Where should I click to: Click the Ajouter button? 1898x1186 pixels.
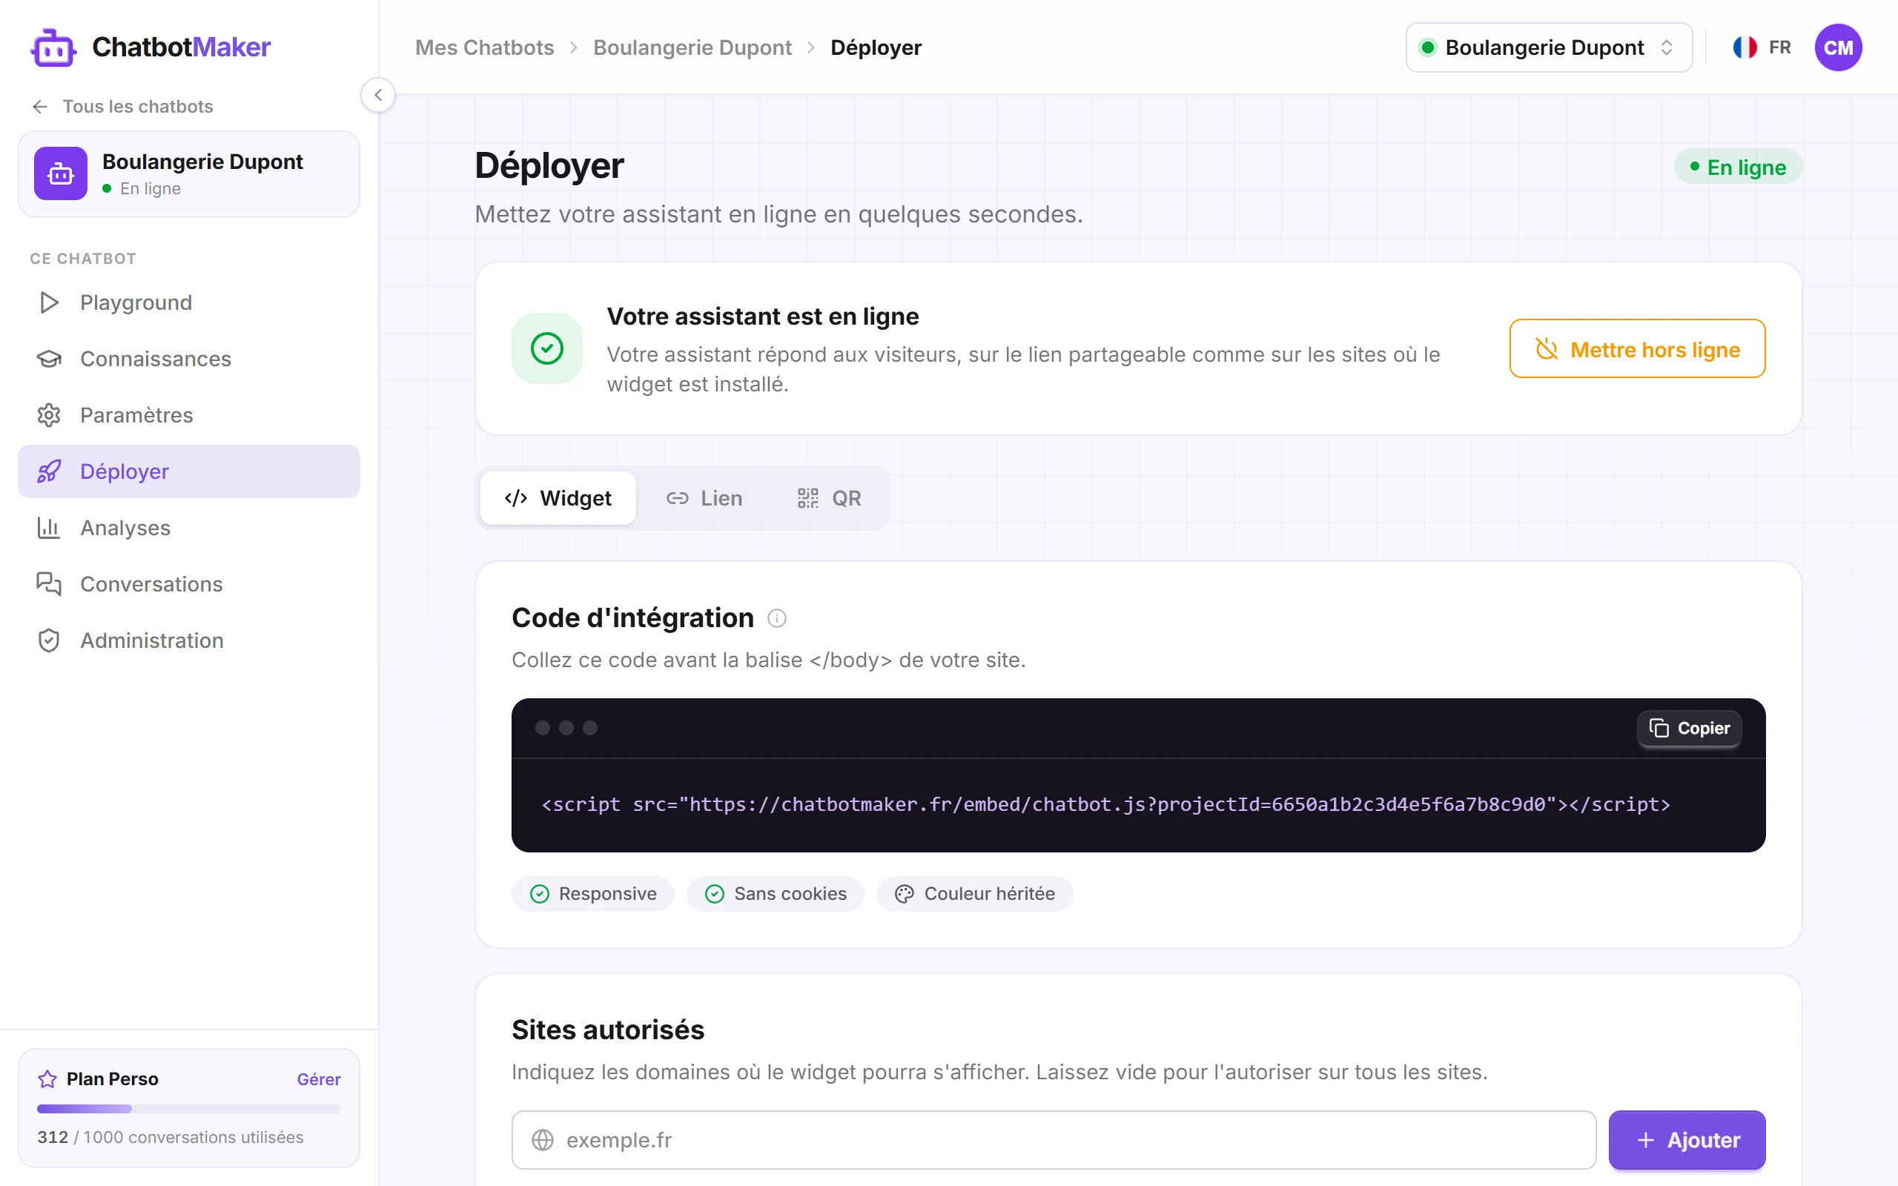point(1687,1140)
